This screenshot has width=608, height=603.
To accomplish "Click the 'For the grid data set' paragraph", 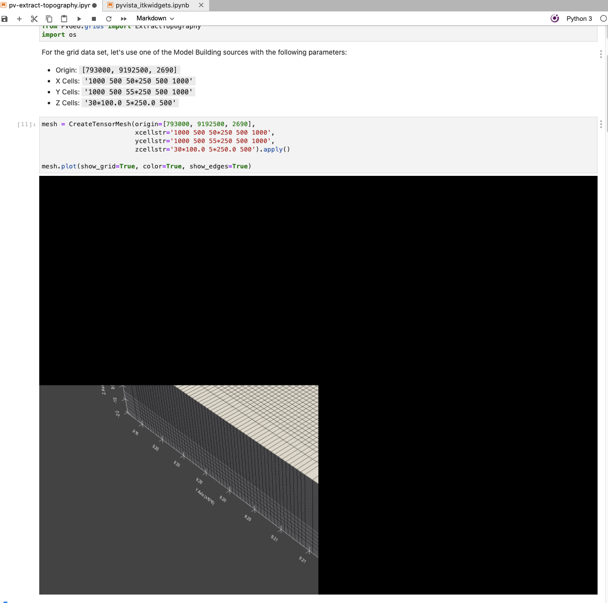I will (x=194, y=52).
